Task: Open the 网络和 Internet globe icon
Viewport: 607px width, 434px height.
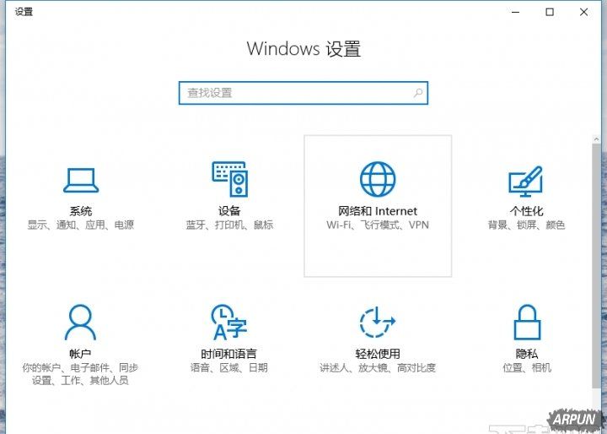Action: 378,179
